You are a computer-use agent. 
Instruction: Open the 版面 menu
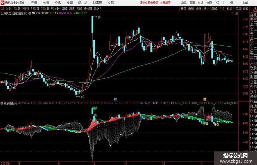point(192,3)
